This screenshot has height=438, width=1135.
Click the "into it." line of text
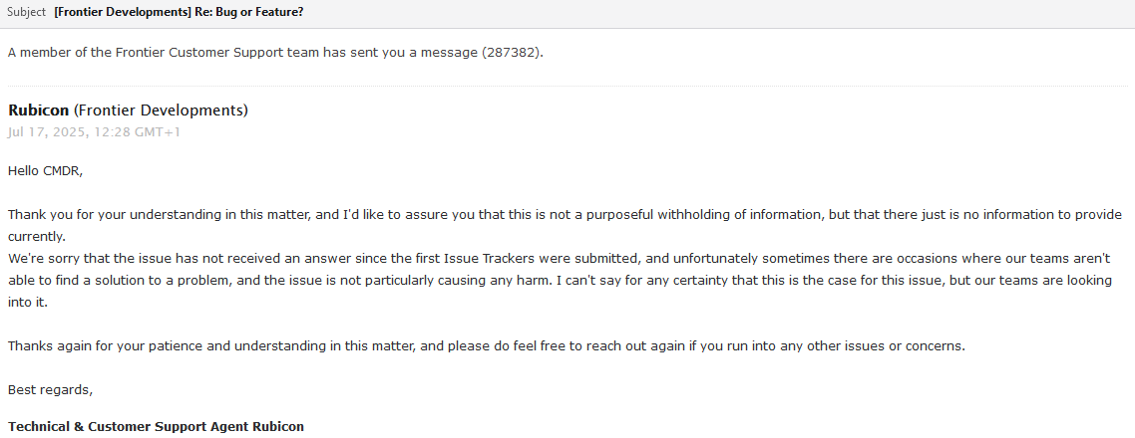28,302
